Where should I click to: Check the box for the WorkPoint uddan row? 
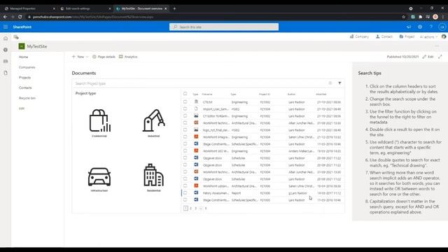coord(185,185)
